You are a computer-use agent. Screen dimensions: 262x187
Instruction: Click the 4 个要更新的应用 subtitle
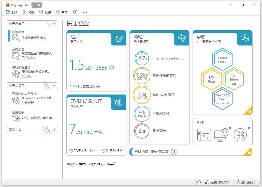pos(209,42)
